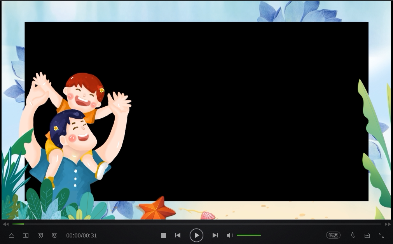Click the video progress bar
This screenshot has height=244, width=393.
(197, 224)
